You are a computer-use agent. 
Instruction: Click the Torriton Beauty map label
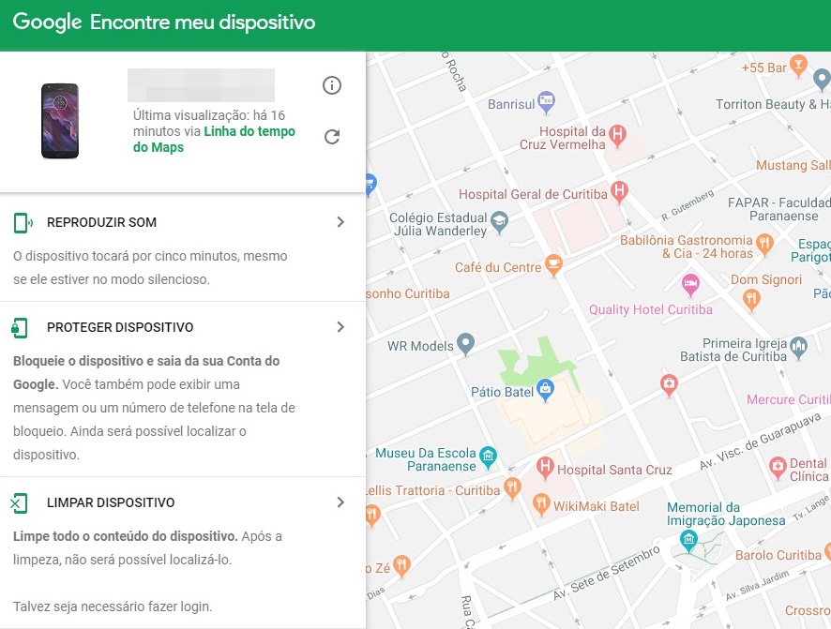pos(773,104)
